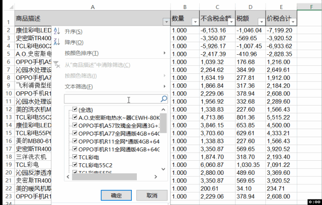Choose 降序(O) sort option

[x=74, y=42]
